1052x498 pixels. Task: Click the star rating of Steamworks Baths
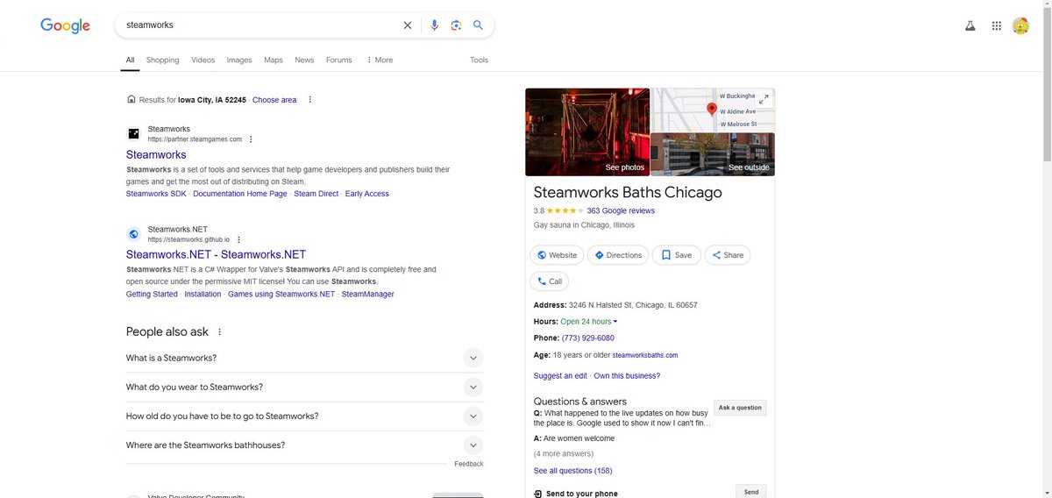pyautogui.click(x=565, y=210)
